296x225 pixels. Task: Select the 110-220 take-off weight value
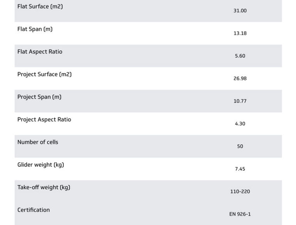[x=240, y=191]
